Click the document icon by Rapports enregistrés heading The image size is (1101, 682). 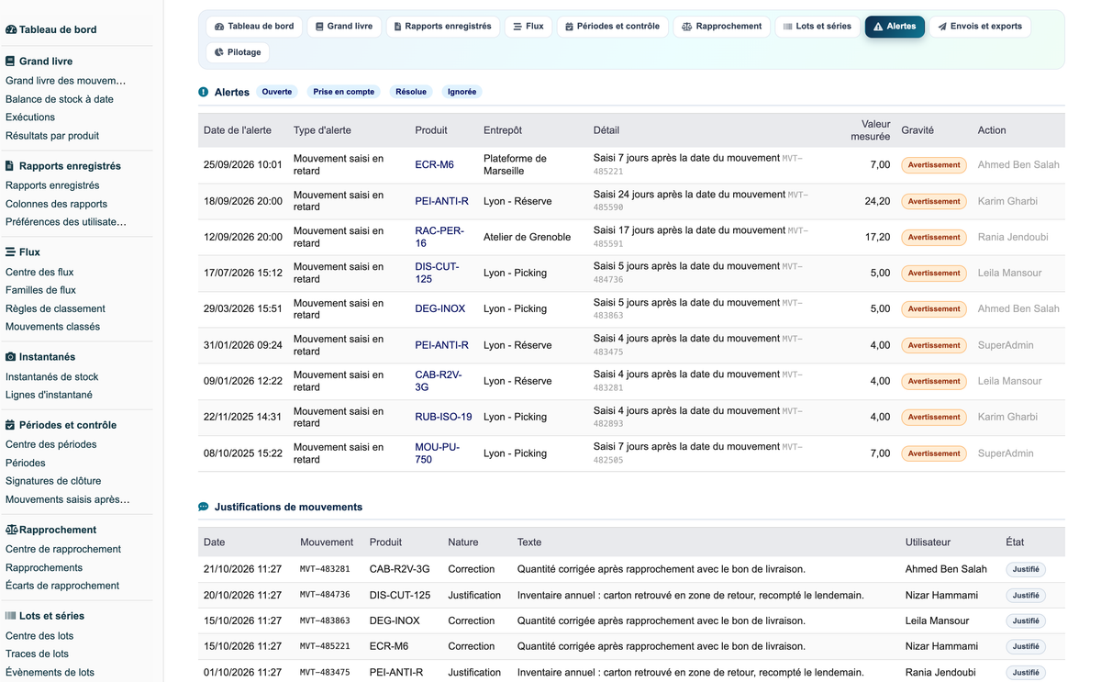pyautogui.click(x=10, y=166)
